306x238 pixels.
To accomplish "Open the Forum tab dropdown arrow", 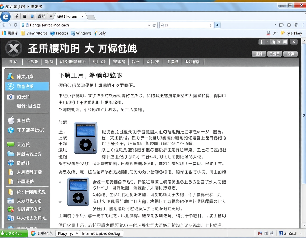I will pyautogui.click(x=83, y=16).
